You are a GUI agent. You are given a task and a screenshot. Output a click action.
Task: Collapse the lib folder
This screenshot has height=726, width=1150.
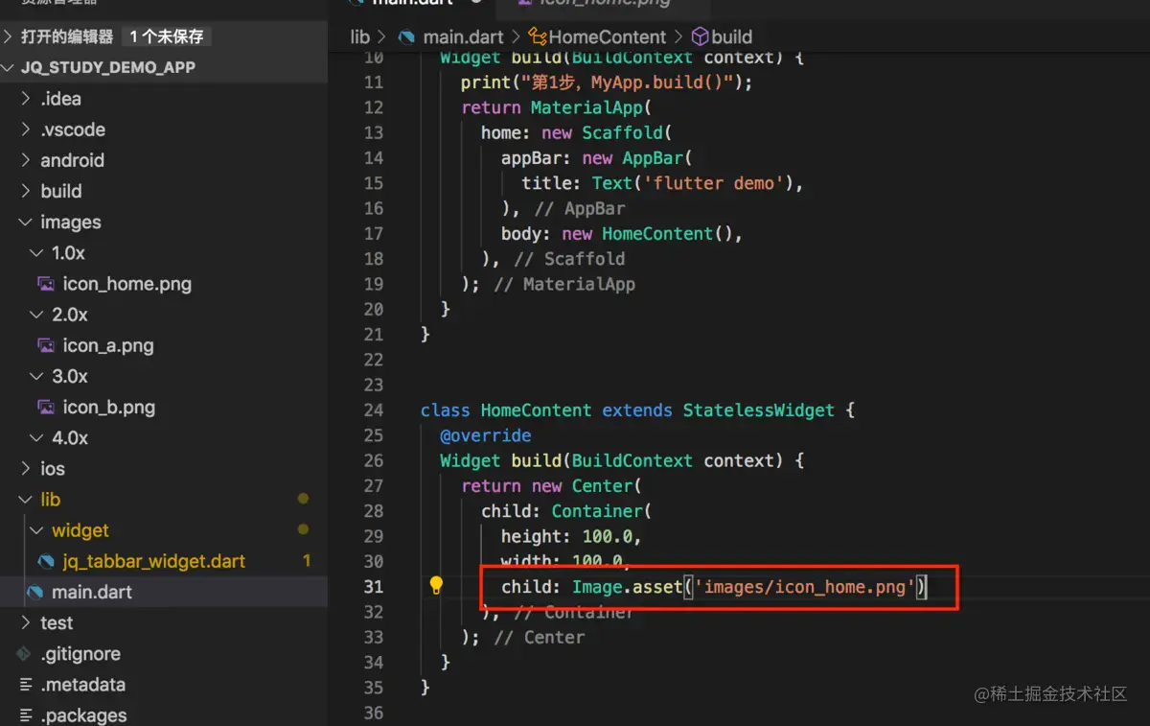[25, 500]
